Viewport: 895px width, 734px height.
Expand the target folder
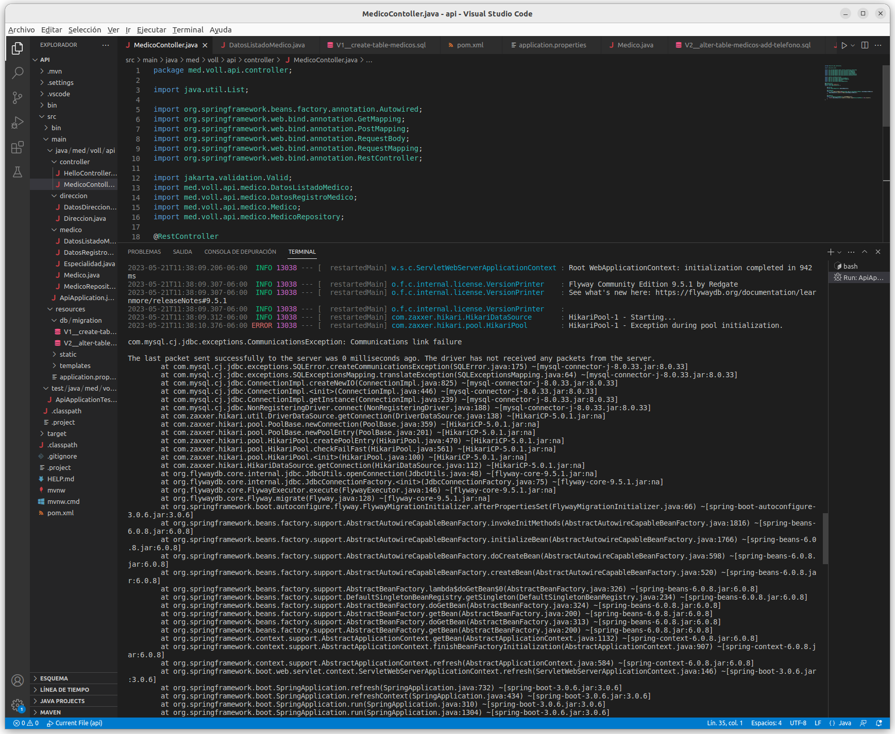74,433
